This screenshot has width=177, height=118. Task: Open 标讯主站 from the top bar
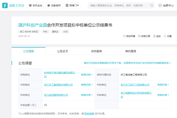click(35, 5)
